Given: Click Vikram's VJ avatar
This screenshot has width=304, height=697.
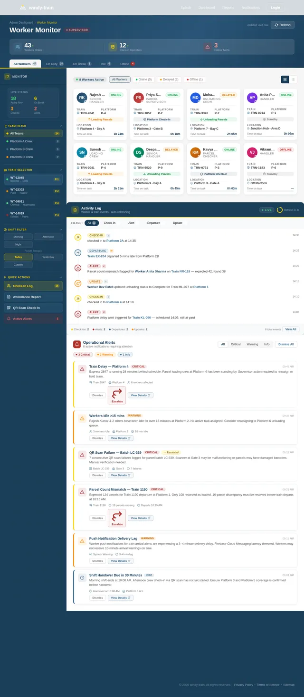Looking at the screenshot, I should coord(252,152).
